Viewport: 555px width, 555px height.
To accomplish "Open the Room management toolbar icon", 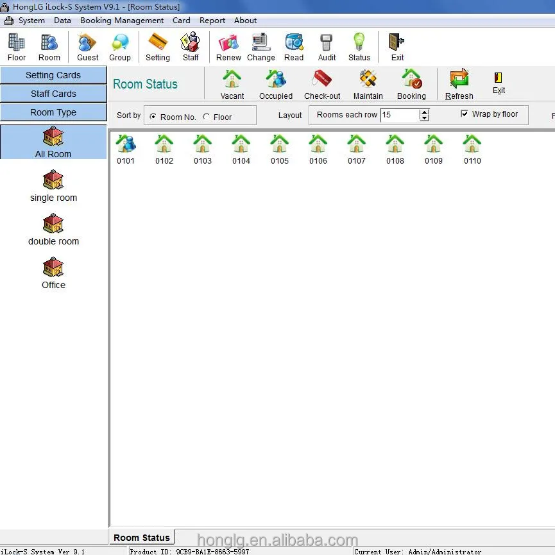I will tap(49, 47).
